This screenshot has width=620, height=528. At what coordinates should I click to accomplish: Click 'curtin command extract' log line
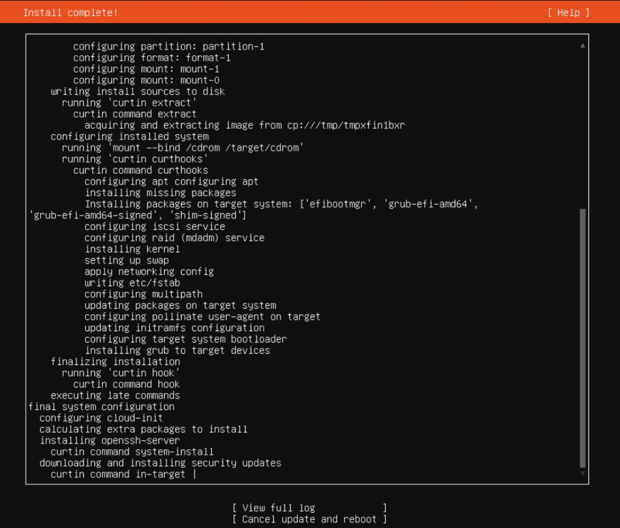pyautogui.click(x=135, y=114)
